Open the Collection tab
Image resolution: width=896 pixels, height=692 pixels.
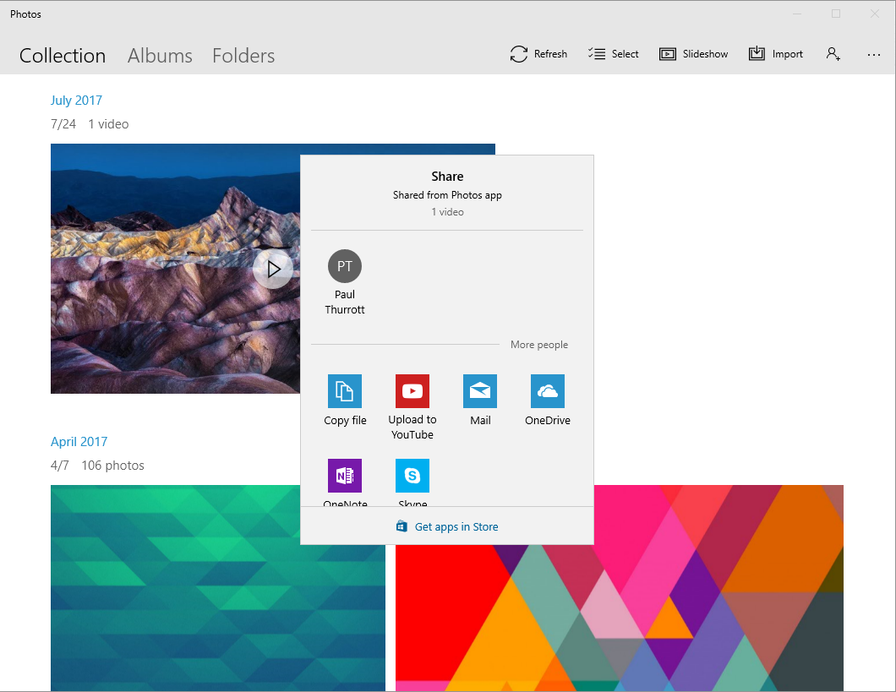click(63, 56)
